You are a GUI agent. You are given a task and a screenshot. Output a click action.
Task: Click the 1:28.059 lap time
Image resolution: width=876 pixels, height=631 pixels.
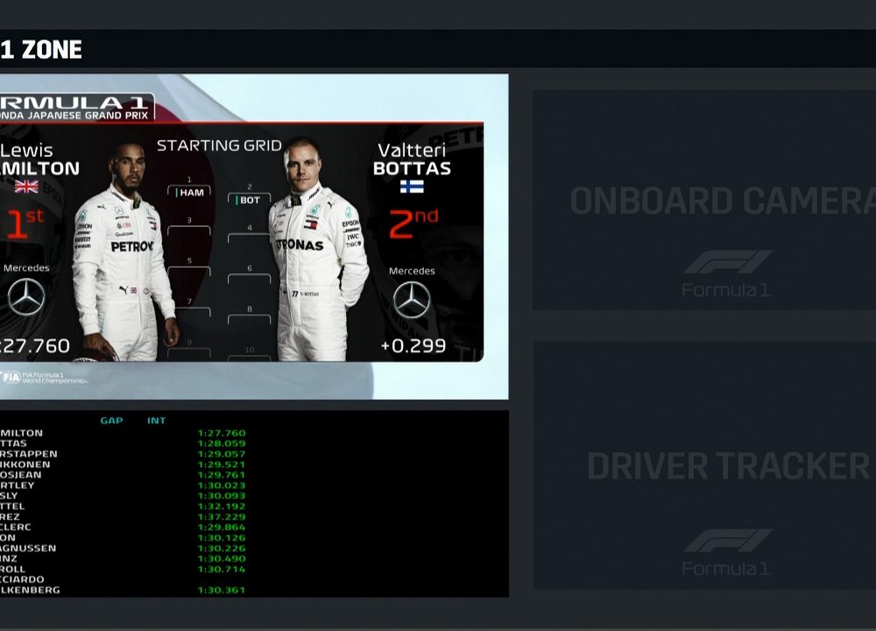coord(222,443)
